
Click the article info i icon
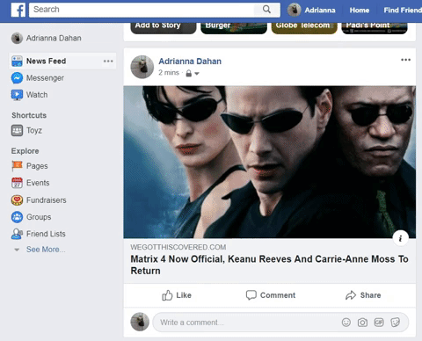click(x=400, y=238)
